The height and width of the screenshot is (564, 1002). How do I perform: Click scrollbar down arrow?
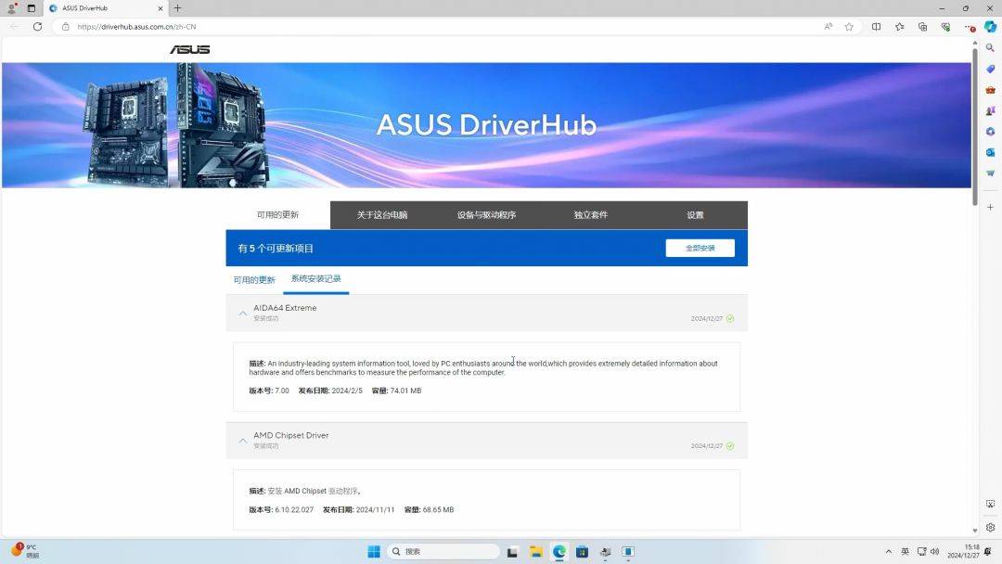(x=974, y=531)
